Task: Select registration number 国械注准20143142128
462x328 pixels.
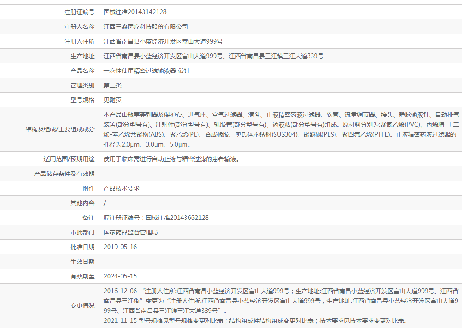Action: (135, 12)
